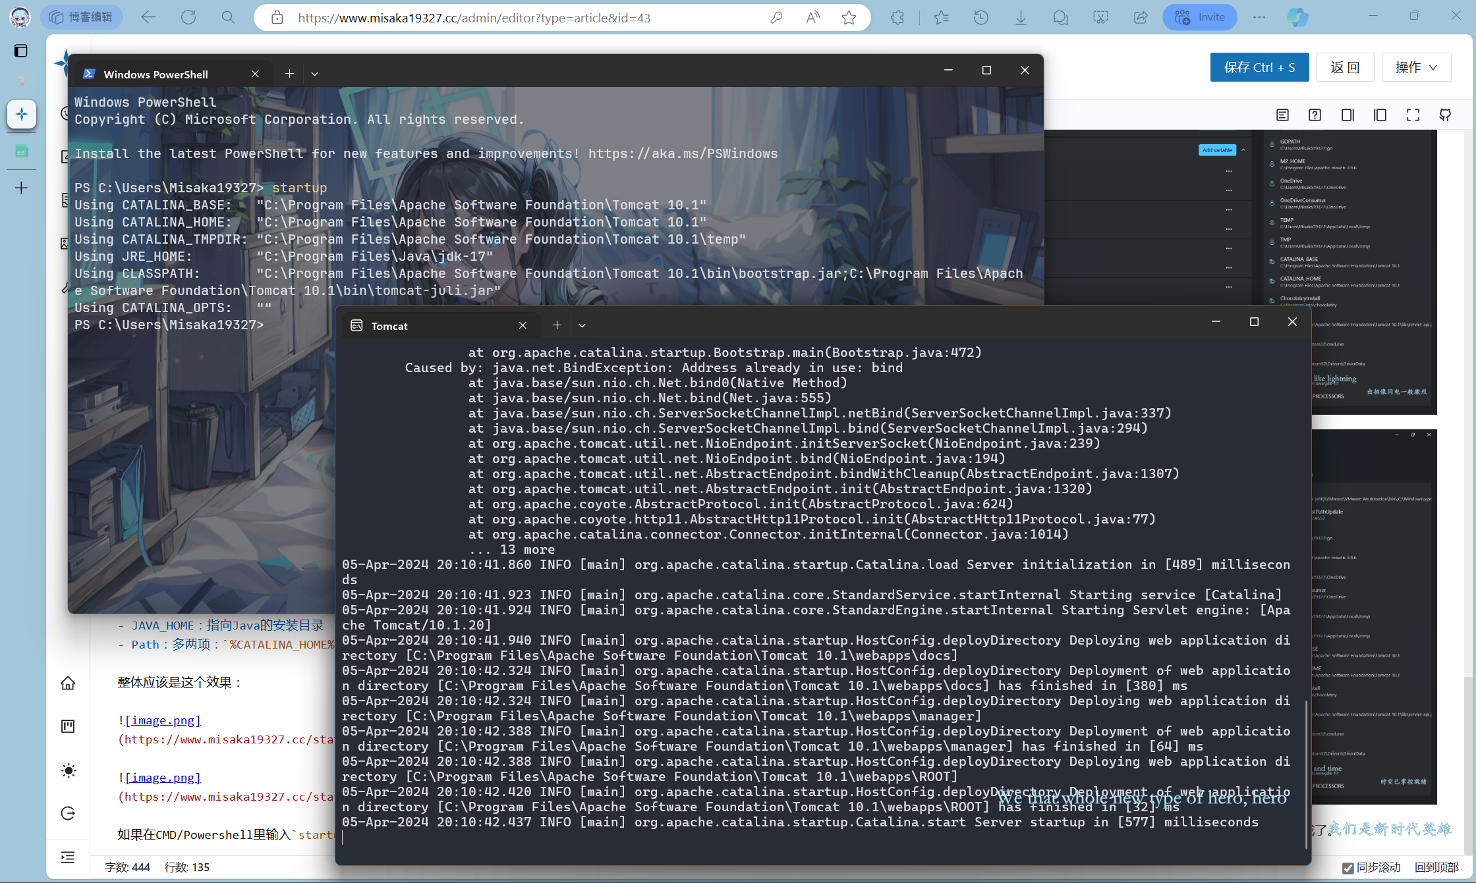The width and height of the screenshot is (1476, 883).
Task: Click the browser search icon
Action: tap(228, 17)
